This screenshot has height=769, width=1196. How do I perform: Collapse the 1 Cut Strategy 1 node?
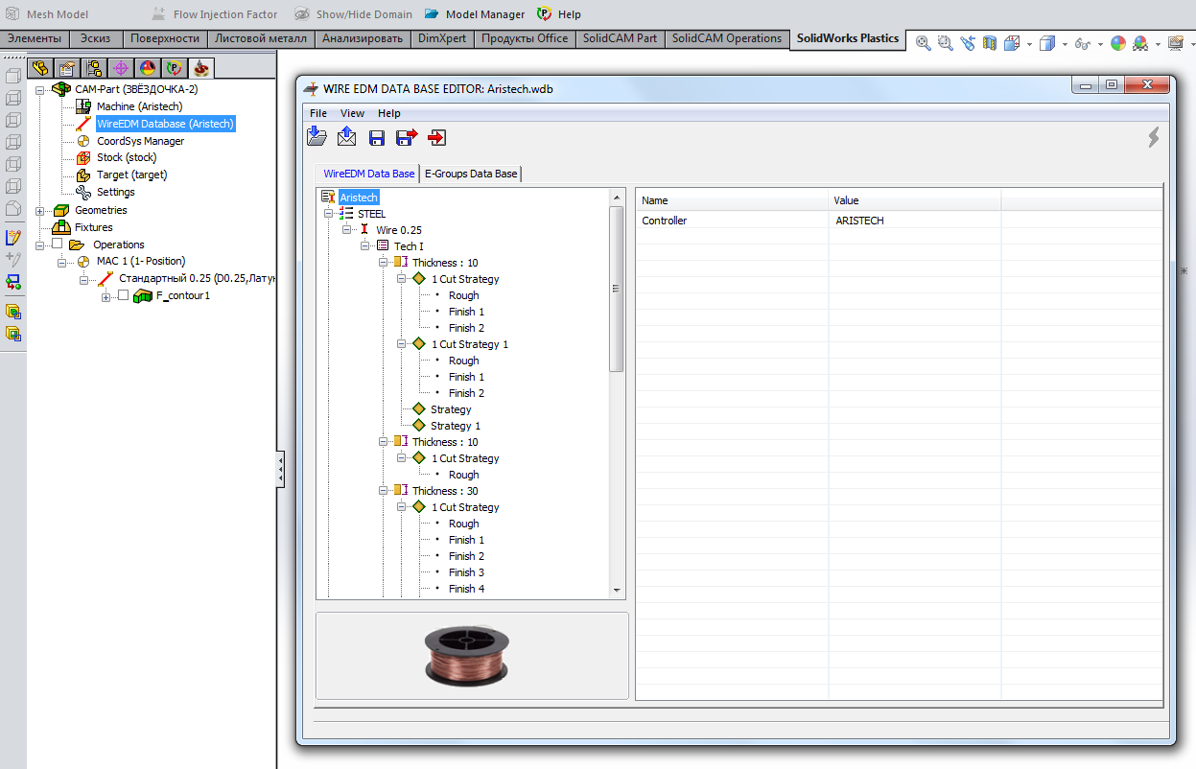point(402,344)
